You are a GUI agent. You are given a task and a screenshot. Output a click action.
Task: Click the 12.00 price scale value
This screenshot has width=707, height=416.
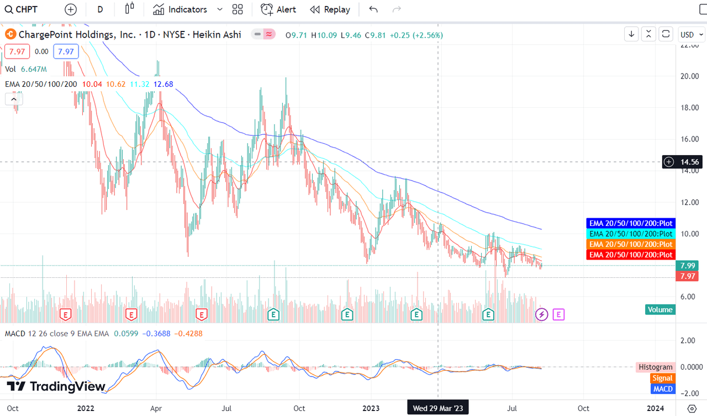pos(690,202)
